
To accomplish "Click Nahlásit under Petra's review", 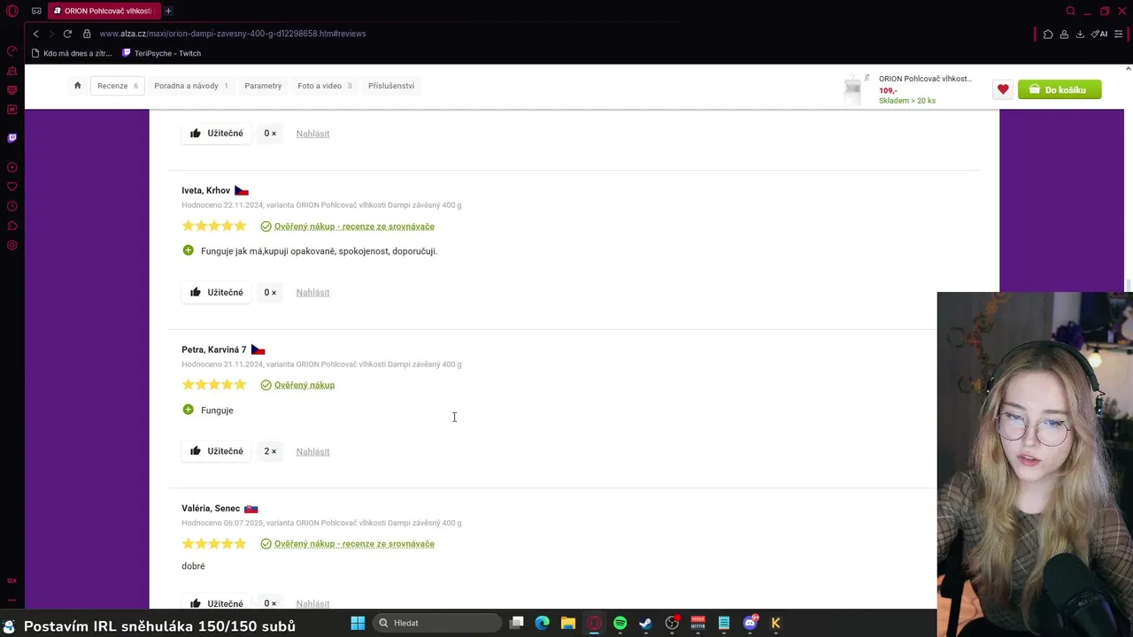I will tap(312, 452).
